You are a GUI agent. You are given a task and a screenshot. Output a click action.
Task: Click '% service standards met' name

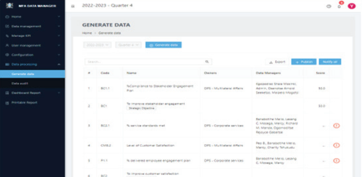[x=146, y=126]
